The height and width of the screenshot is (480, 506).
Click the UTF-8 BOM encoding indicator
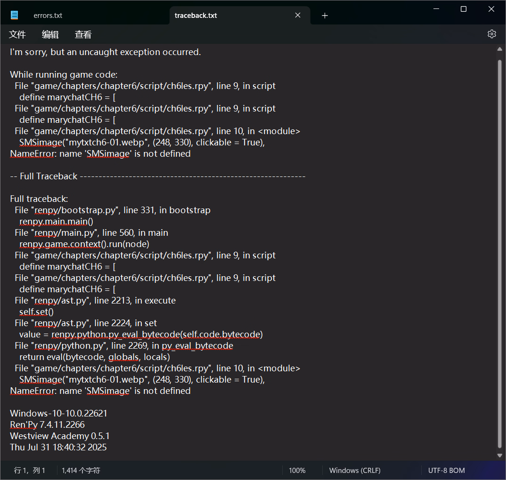[446, 471]
